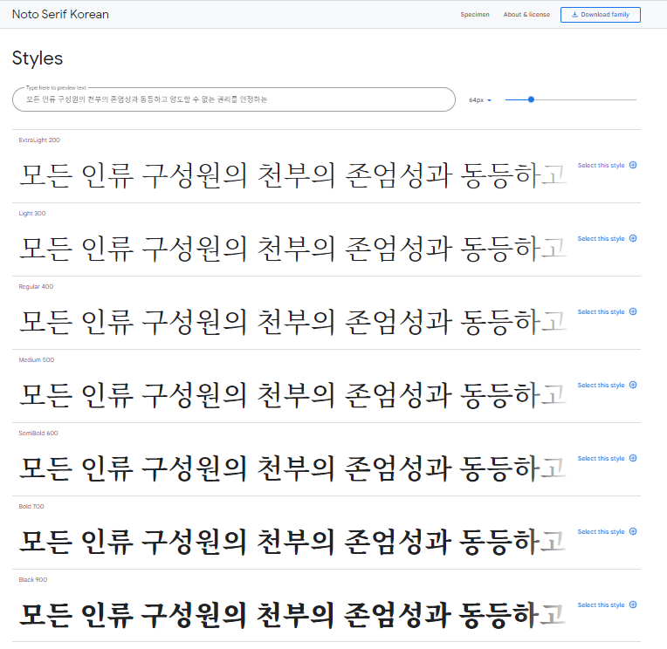The width and height of the screenshot is (667, 649).
Task: Click the Bold 700 Korean preview text
Action: coord(292,542)
